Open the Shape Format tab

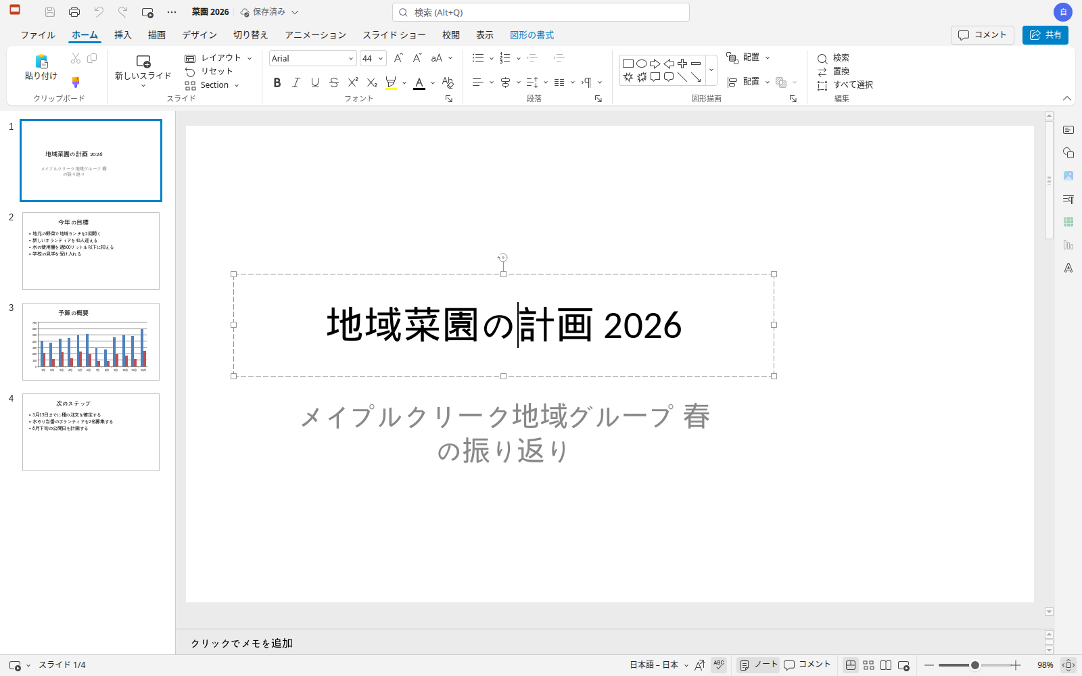[x=532, y=35]
